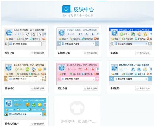Click the star circle icon in 卡通世界 preview
Image resolution: width=154 pixels, height=130 pixels.
coord(145,69)
